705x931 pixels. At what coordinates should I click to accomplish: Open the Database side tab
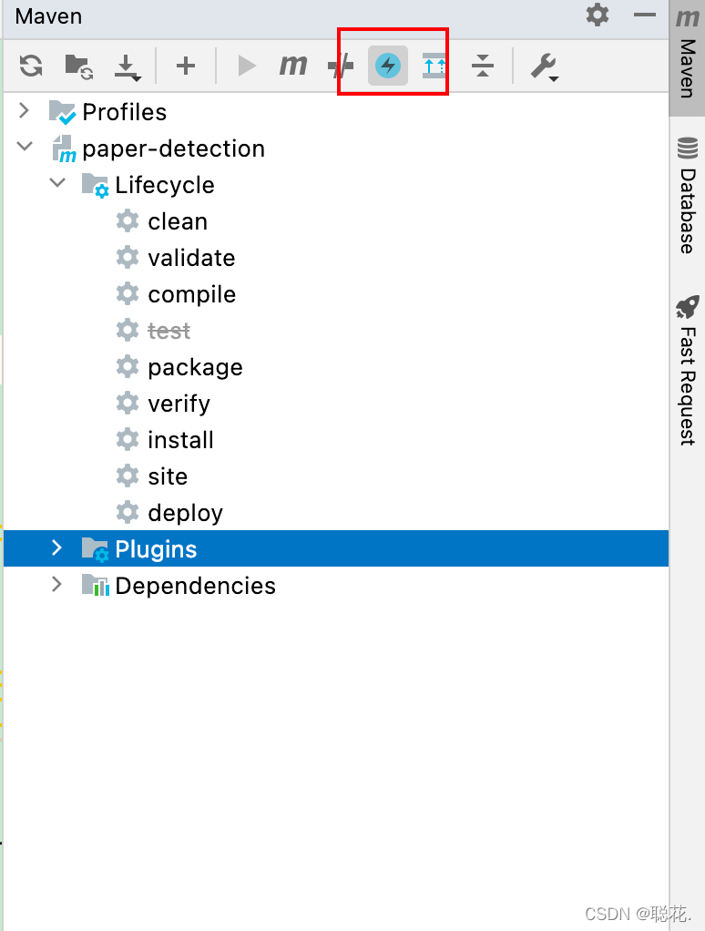[x=687, y=196]
